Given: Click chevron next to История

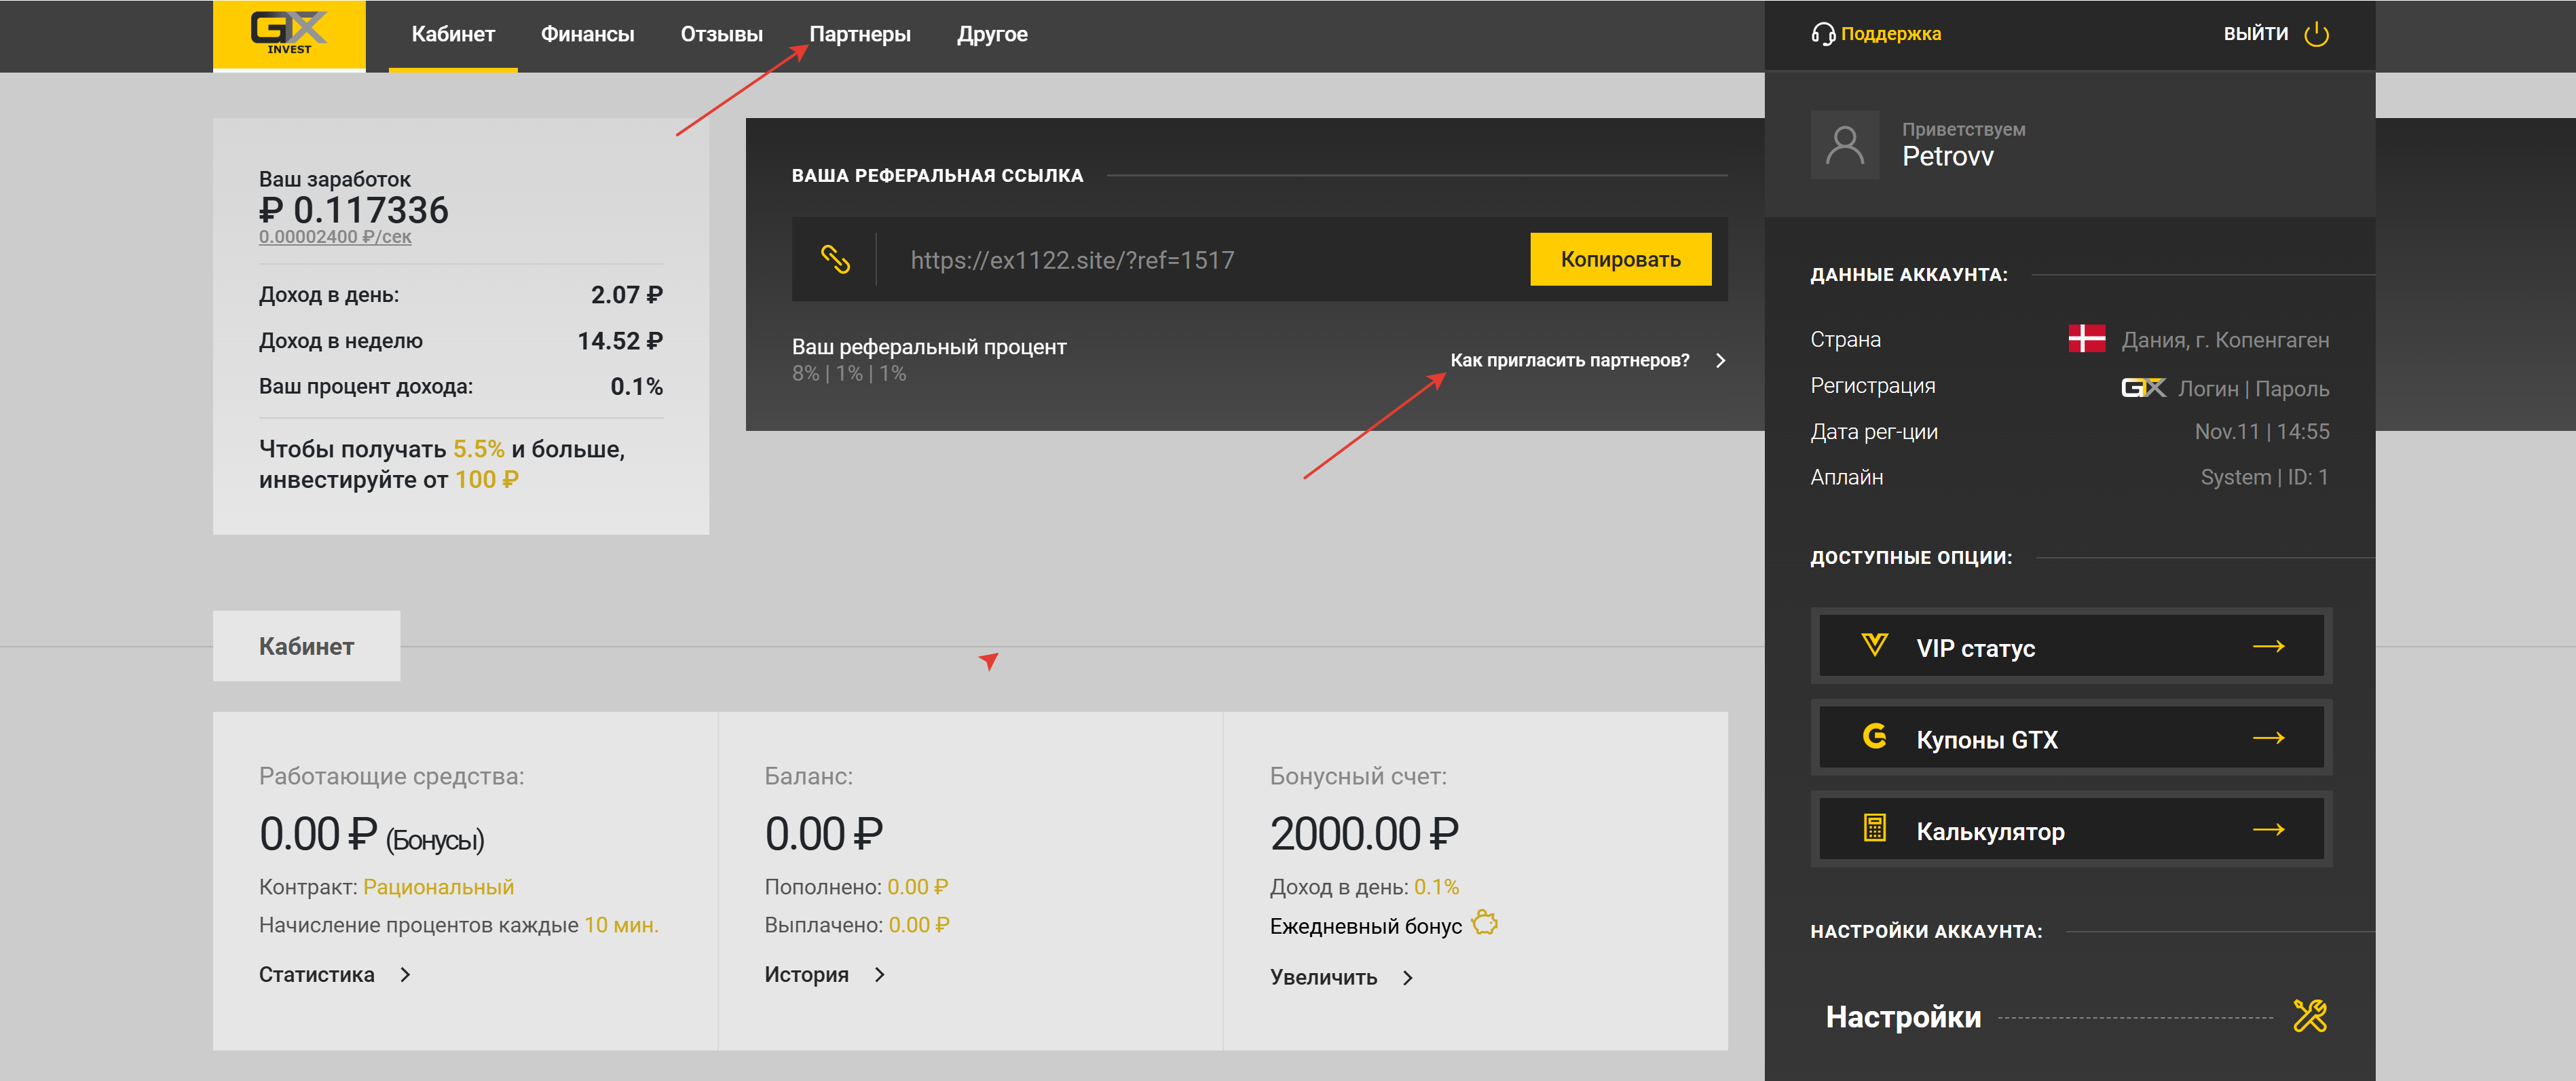Looking at the screenshot, I should click(x=879, y=975).
